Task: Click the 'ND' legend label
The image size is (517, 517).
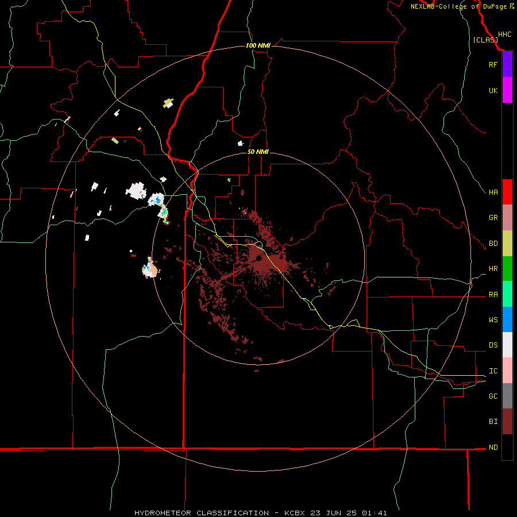Action: point(493,447)
